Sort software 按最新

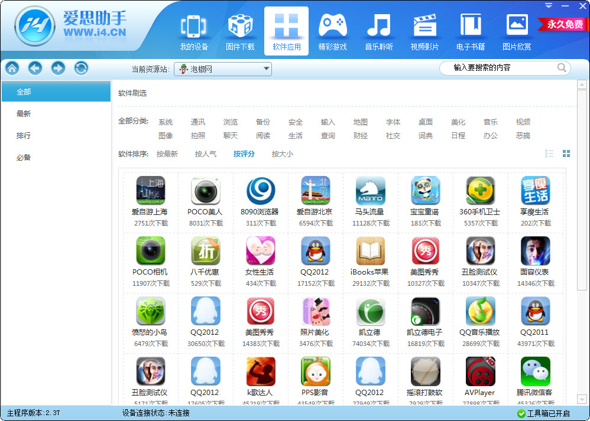tap(167, 154)
